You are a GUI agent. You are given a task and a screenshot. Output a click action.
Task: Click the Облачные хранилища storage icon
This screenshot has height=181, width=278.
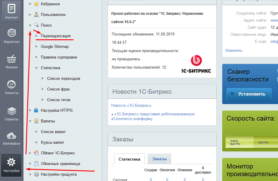coord(36,164)
